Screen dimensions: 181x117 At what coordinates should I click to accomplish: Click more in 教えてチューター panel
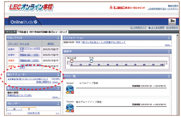click(x=56, y=82)
